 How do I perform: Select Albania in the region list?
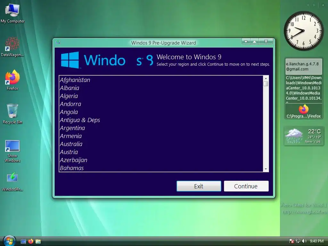coord(161,88)
